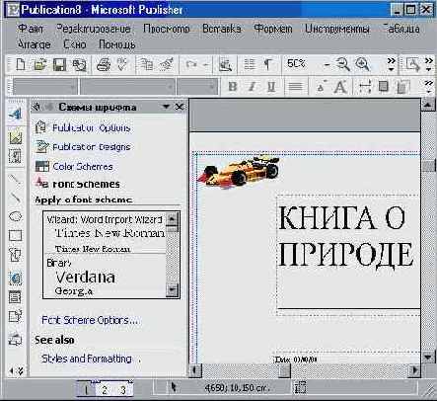Toggle special characters paragraph mark icon

click(268, 64)
